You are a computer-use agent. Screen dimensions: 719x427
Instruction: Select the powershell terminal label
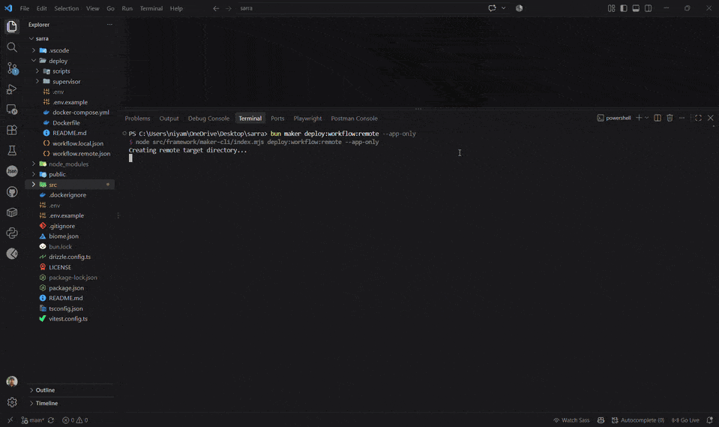click(614, 118)
